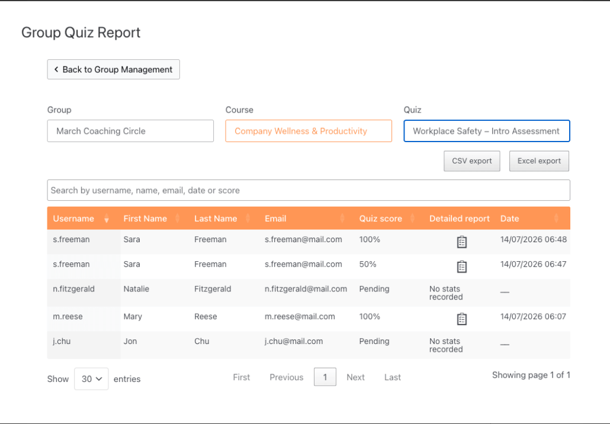
Task: Go to the Last page
Action: [393, 377]
